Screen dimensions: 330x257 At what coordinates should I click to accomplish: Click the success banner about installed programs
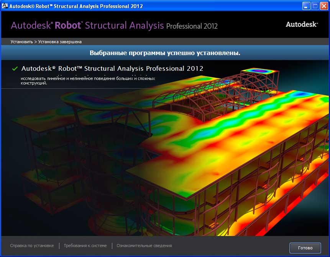[x=165, y=53]
